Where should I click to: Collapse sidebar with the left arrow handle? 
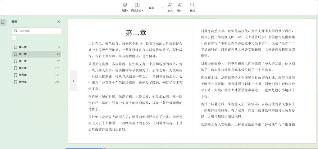pos(73,81)
